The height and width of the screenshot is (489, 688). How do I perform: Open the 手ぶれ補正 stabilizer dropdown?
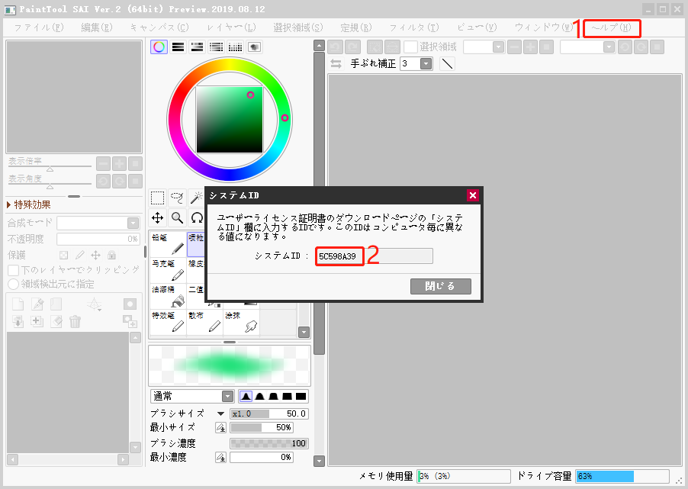tap(426, 63)
